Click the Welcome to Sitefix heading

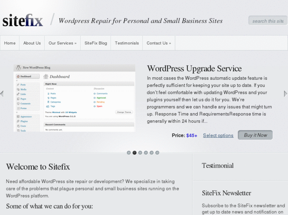(38, 167)
